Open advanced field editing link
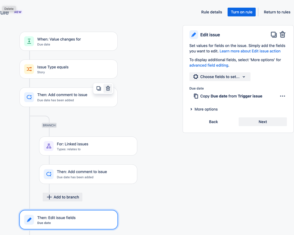Viewport: 294px width, 235px height. tap(209, 65)
